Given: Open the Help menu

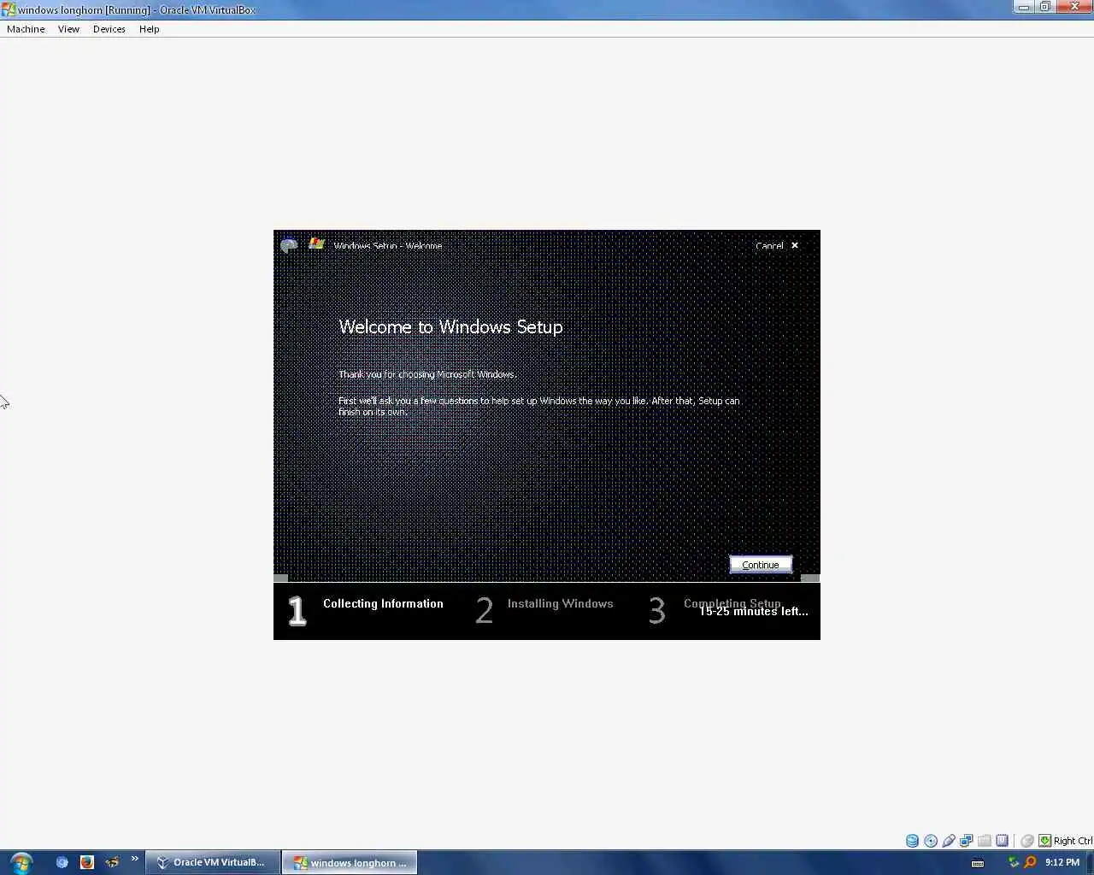Looking at the screenshot, I should [150, 29].
